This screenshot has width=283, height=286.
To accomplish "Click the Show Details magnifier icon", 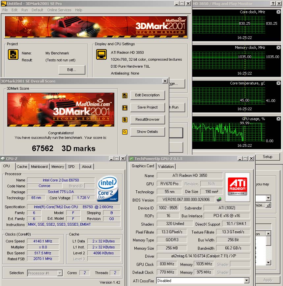I will pyautogui.click(x=125, y=132).
